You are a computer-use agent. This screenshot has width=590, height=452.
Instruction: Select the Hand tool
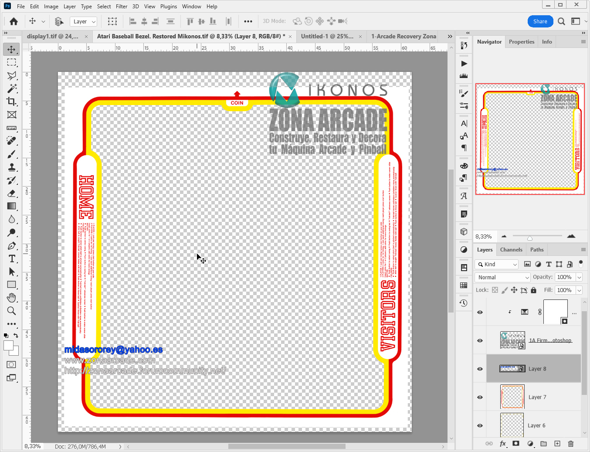pos(12,298)
